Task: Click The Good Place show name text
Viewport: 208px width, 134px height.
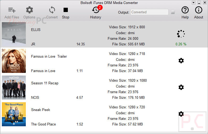Action: (43, 124)
